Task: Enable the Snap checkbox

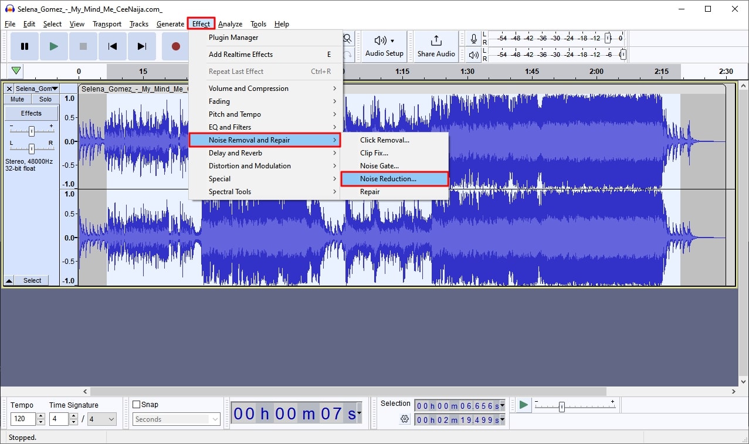Action: [137, 405]
